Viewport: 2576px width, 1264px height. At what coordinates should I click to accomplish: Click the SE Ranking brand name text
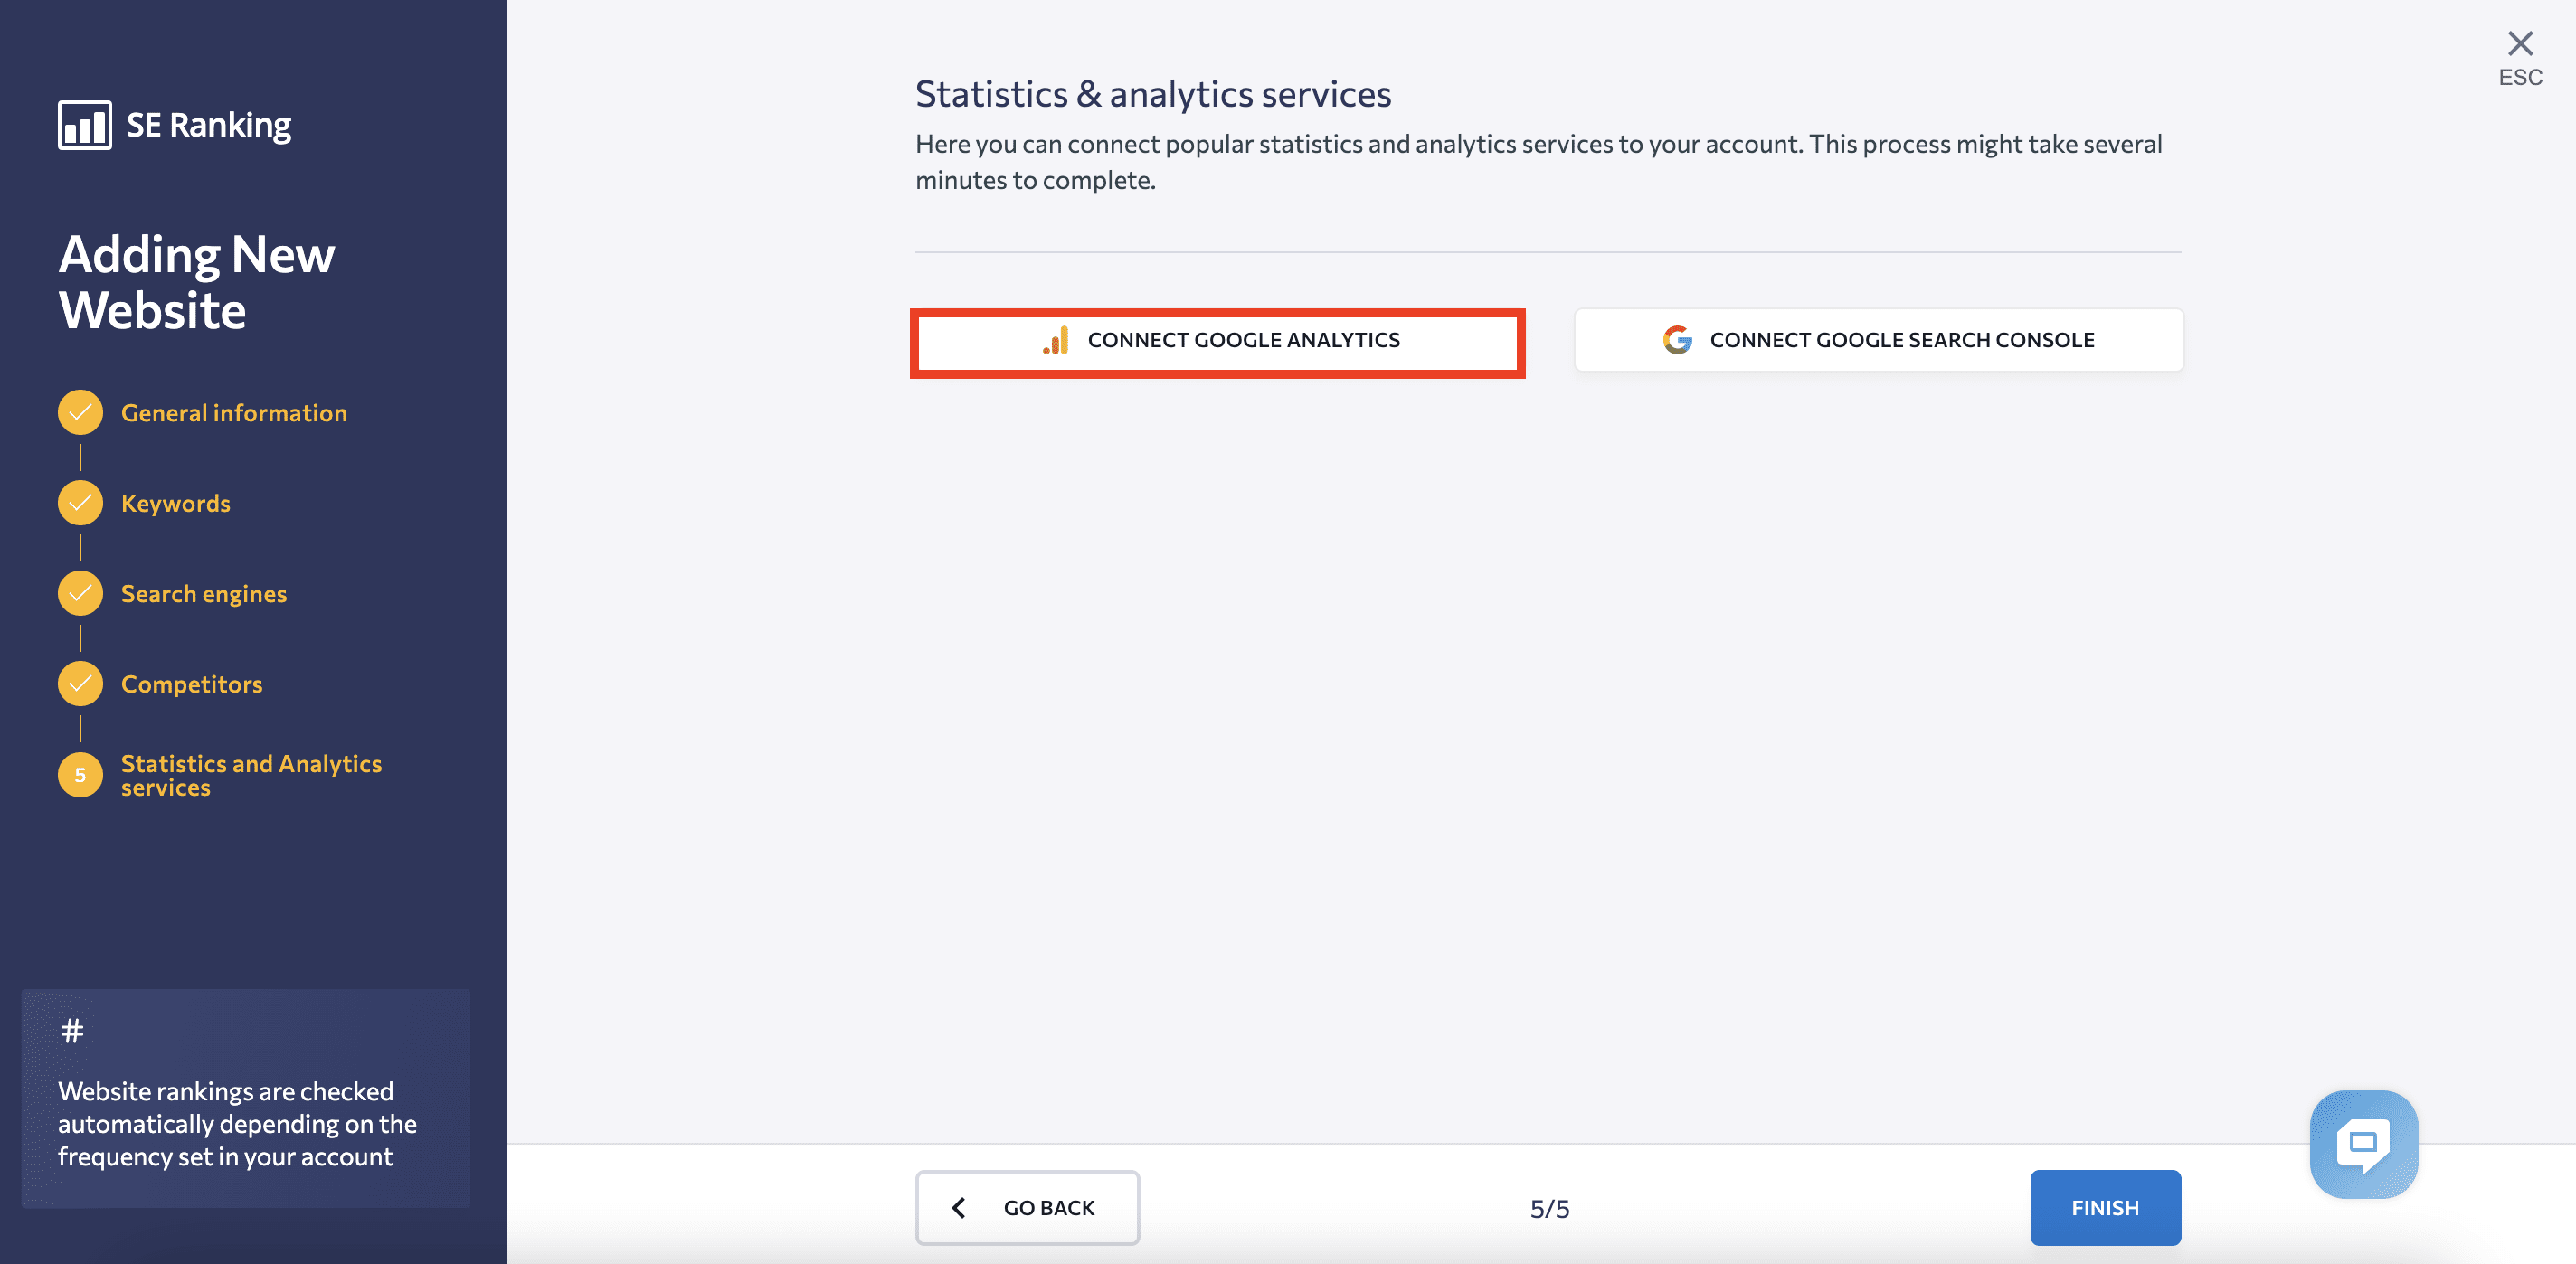209,125
